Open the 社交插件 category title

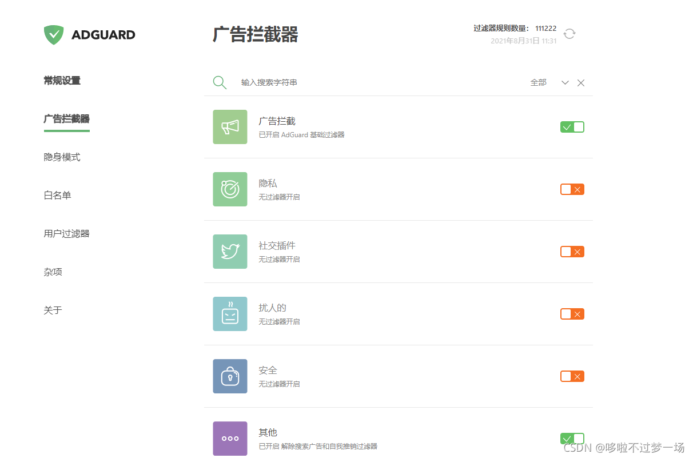point(277,246)
